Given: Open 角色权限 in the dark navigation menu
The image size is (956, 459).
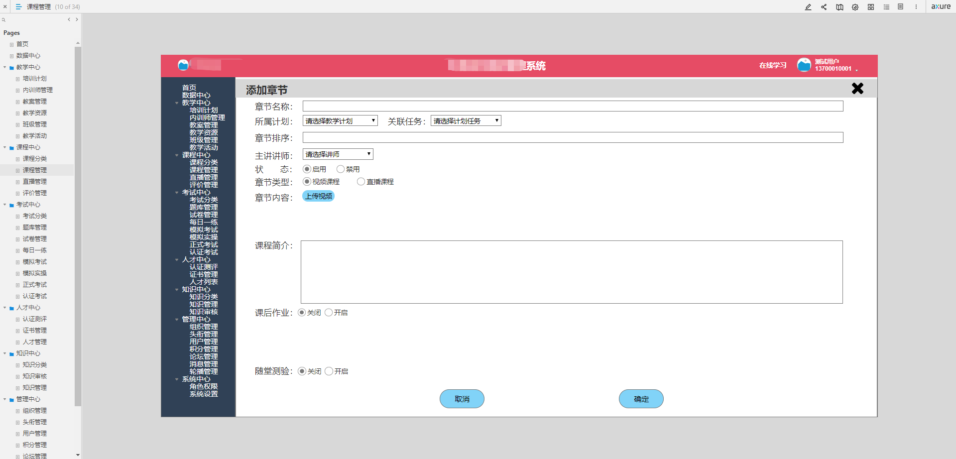Looking at the screenshot, I should (204, 386).
